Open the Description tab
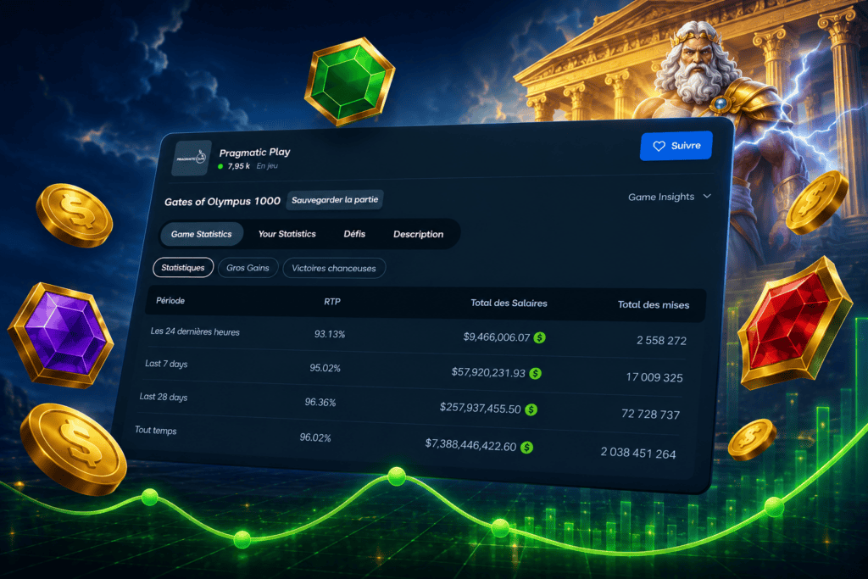Image resolution: width=868 pixels, height=579 pixels. [x=419, y=234]
